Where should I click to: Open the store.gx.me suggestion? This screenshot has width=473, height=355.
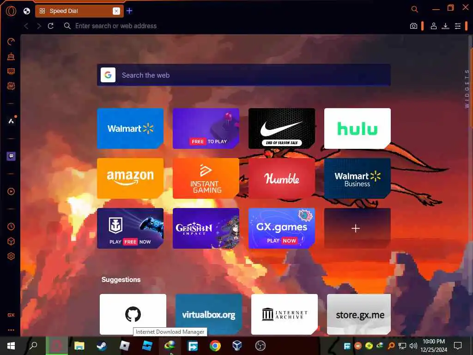pos(359,314)
